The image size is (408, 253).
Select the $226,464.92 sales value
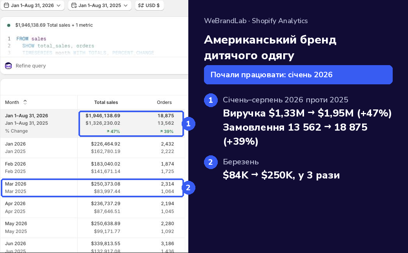106,144
